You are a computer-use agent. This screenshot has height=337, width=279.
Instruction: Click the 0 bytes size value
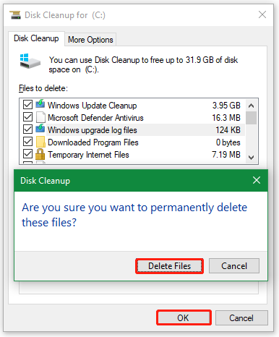point(228,142)
